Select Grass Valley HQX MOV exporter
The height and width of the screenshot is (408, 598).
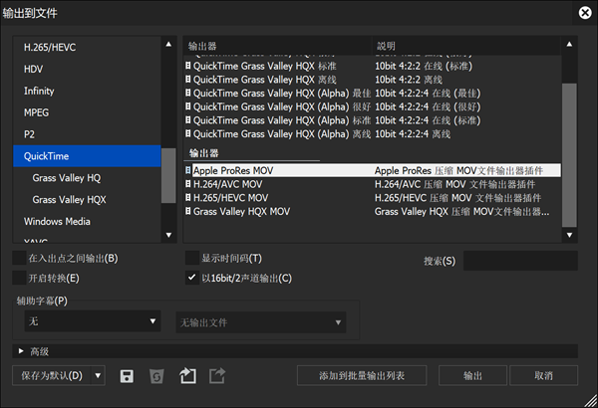tap(373, 211)
